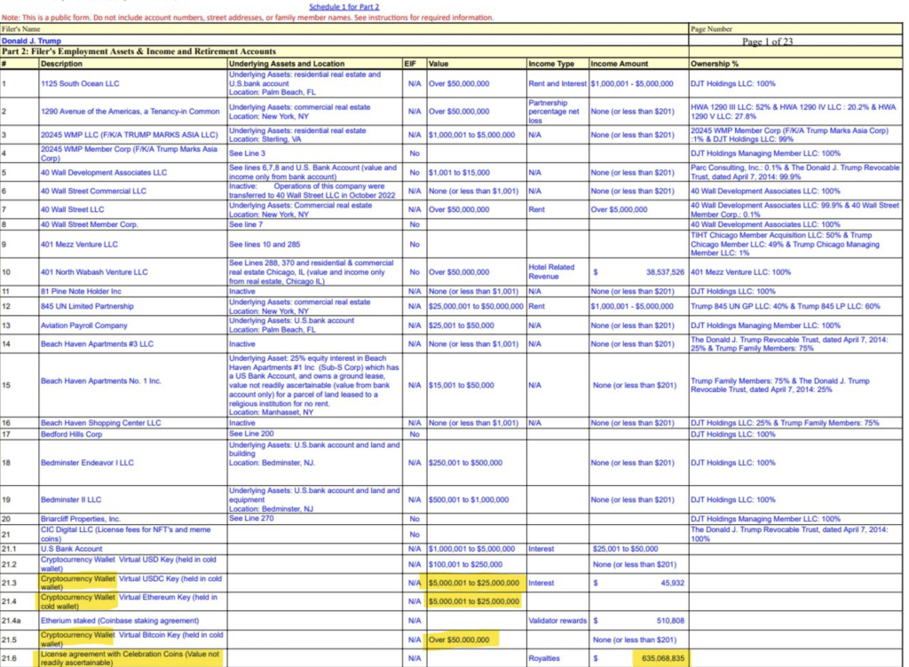Click the filer name Donald J. Trump
This screenshot has width=909, height=667.
point(31,41)
